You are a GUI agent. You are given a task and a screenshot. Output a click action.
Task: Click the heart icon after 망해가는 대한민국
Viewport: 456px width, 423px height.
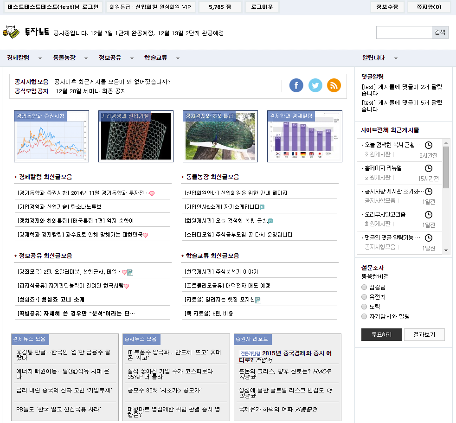coord(145,235)
